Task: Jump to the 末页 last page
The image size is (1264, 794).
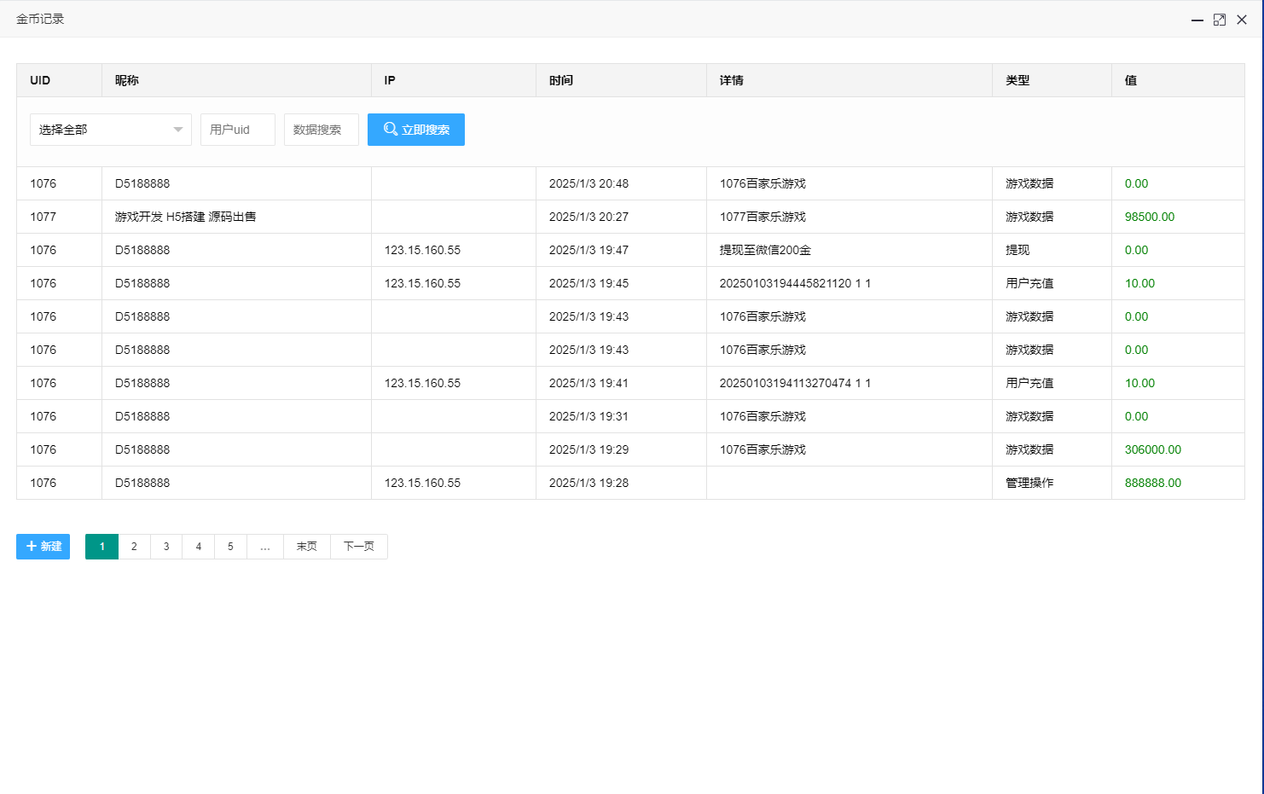Action: 305,547
